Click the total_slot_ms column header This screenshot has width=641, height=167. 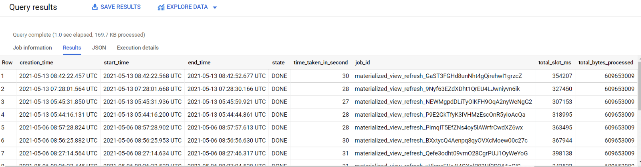pyautogui.click(x=555, y=62)
